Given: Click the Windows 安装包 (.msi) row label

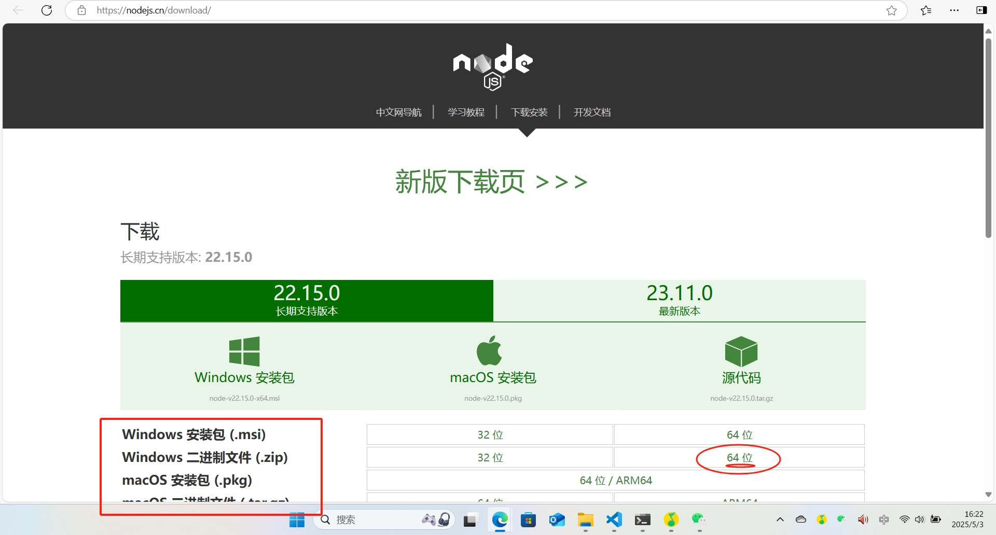Looking at the screenshot, I should click(x=193, y=434).
